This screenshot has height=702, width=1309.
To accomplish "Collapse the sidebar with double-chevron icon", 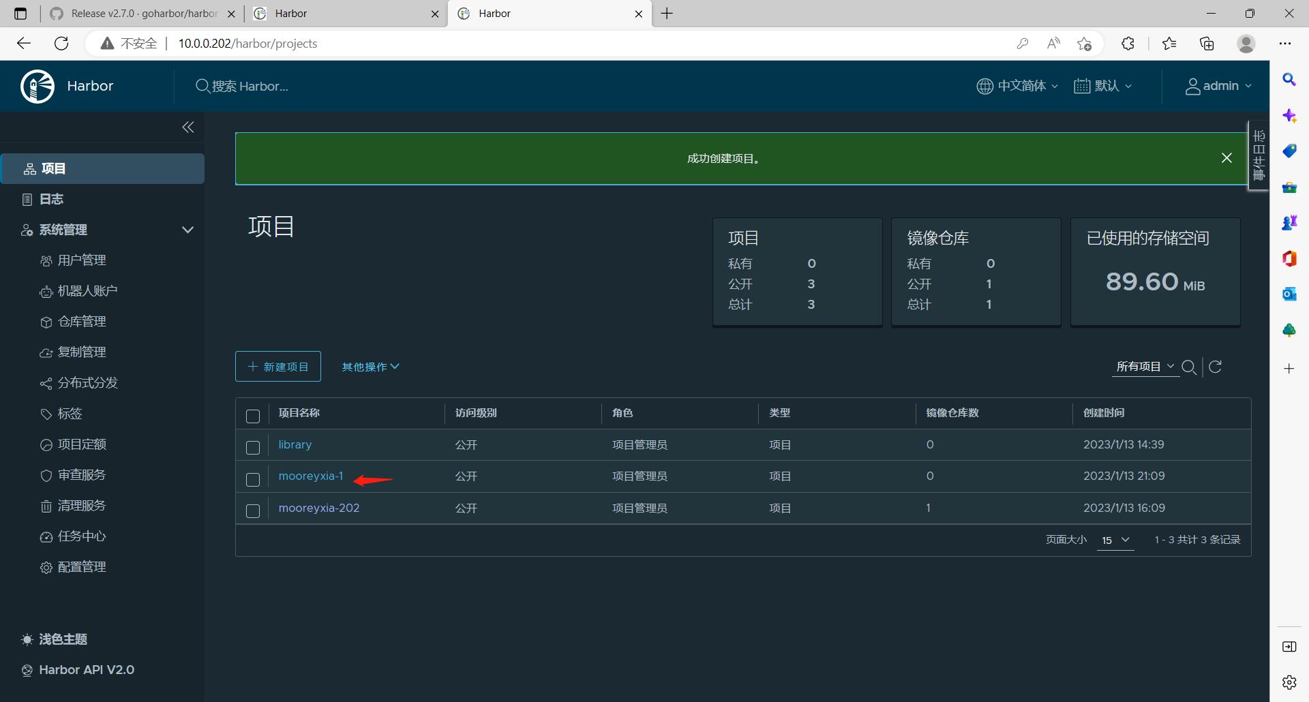I will click(188, 127).
